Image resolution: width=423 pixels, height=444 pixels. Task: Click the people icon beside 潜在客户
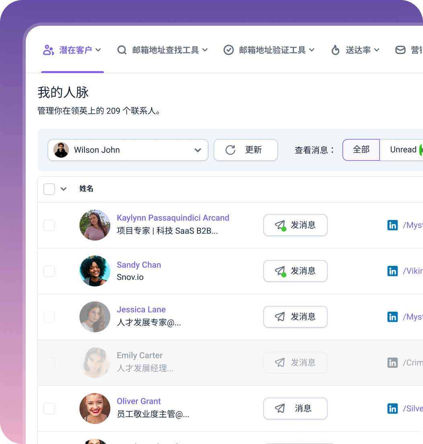tap(48, 50)
